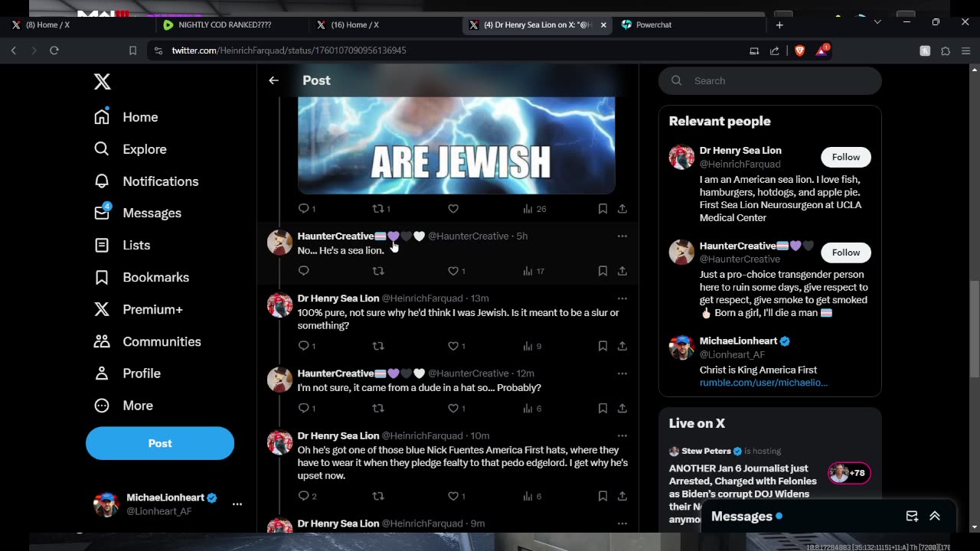Open a new browser tab
Screen dimensions: 980x551
tap(779, 24)
